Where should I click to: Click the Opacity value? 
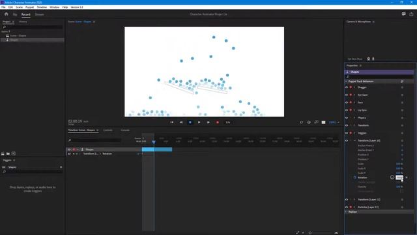pyautogui.click(x=399, y=187)
